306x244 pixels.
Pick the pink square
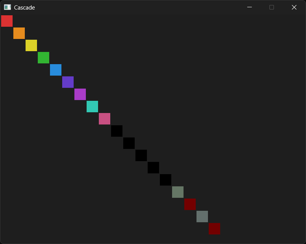pos(105,119)
